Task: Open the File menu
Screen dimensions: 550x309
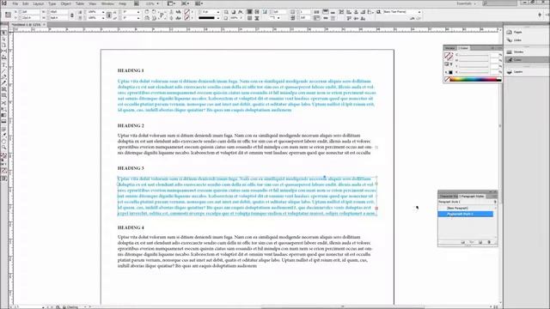Action: point(15,3)
